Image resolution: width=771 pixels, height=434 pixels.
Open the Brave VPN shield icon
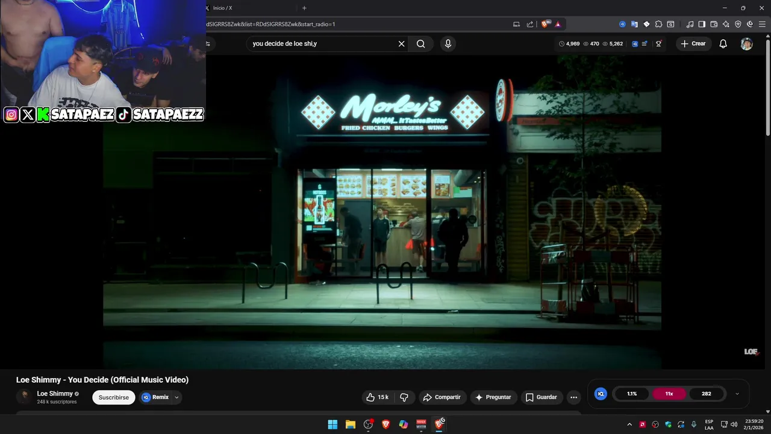point(738,24)
